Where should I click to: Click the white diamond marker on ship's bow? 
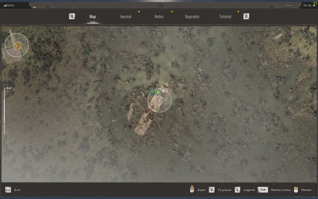tap(163, 90)
